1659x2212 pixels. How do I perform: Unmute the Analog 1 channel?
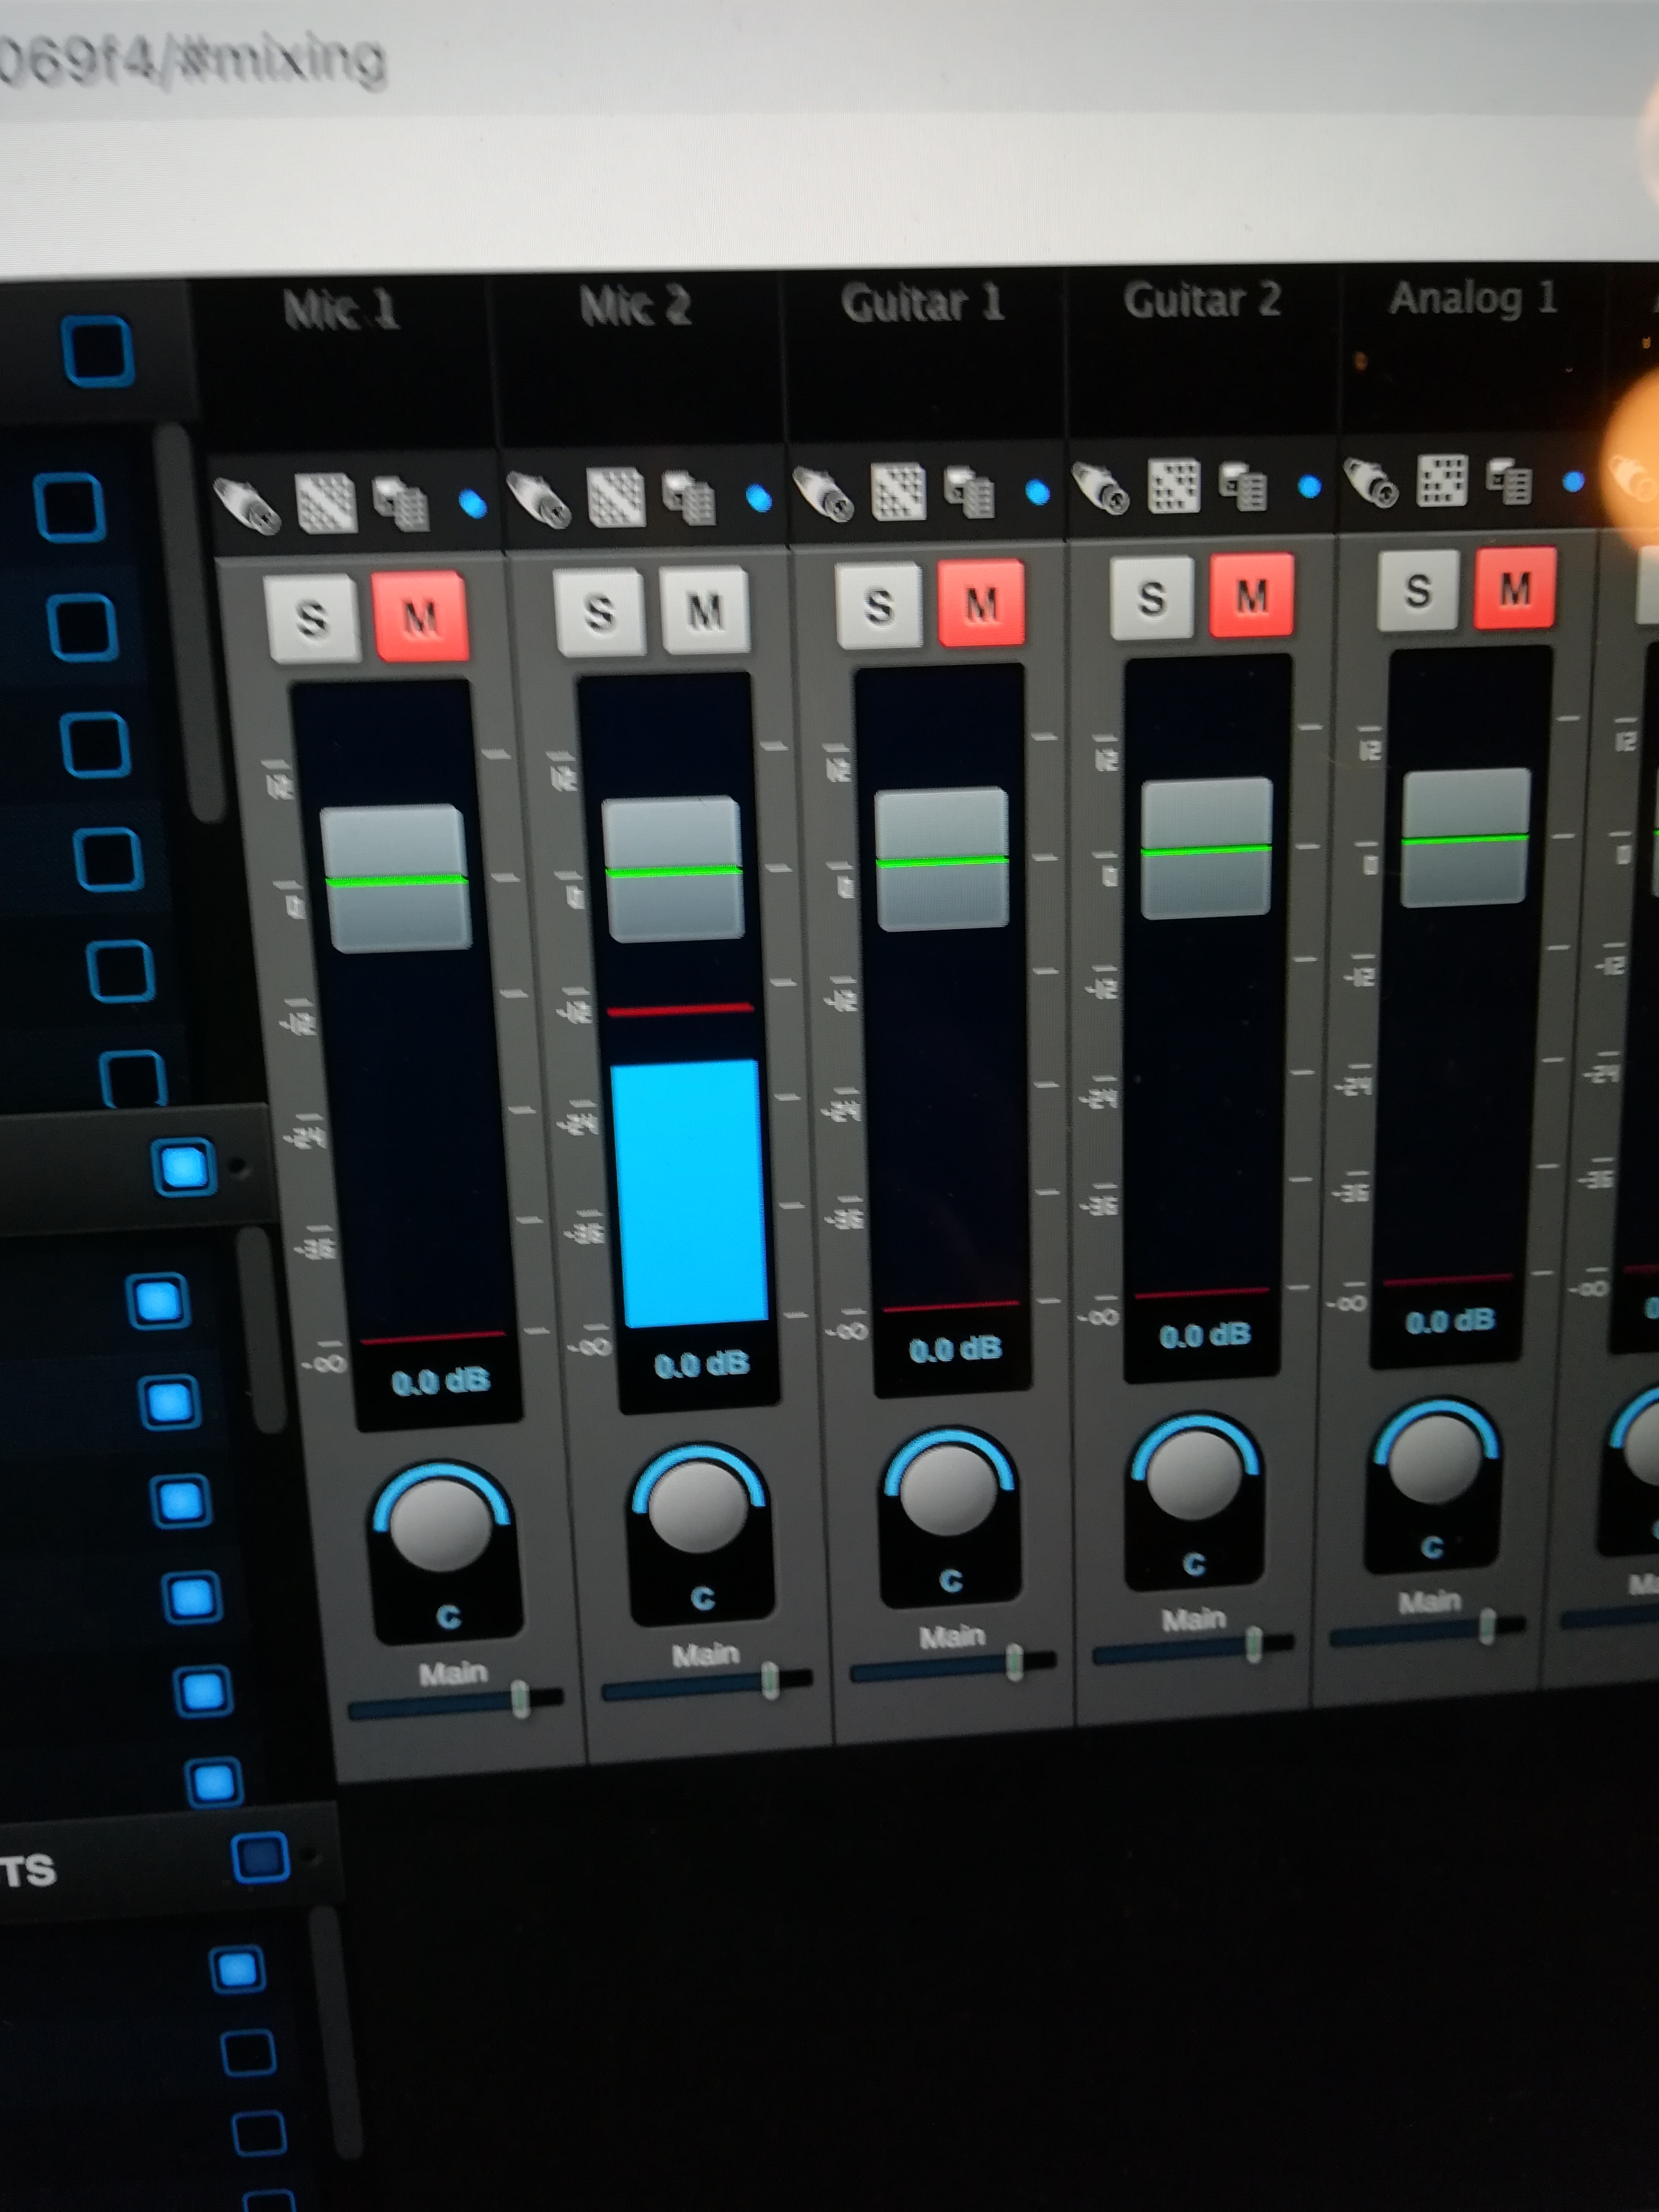point(1515,588)
